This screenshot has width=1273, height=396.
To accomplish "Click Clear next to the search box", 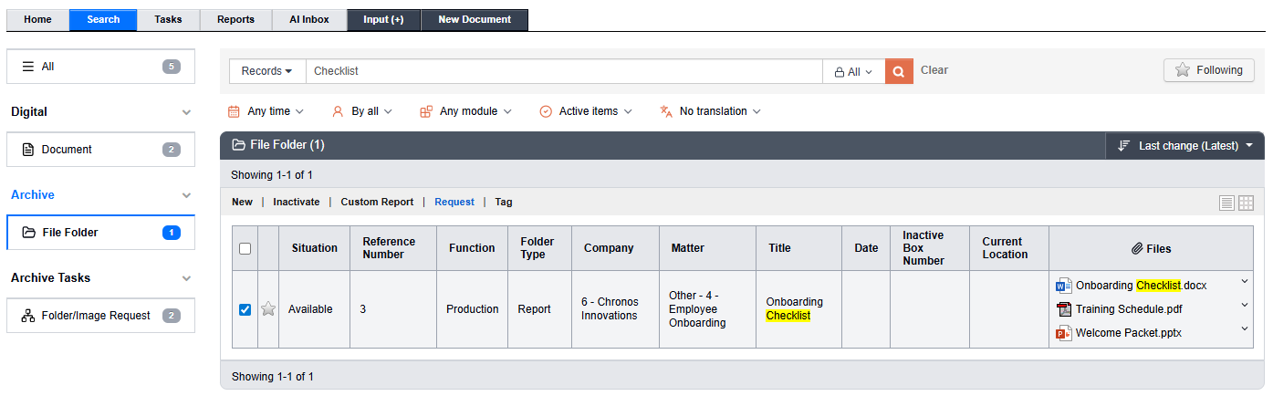I will 934,70.
